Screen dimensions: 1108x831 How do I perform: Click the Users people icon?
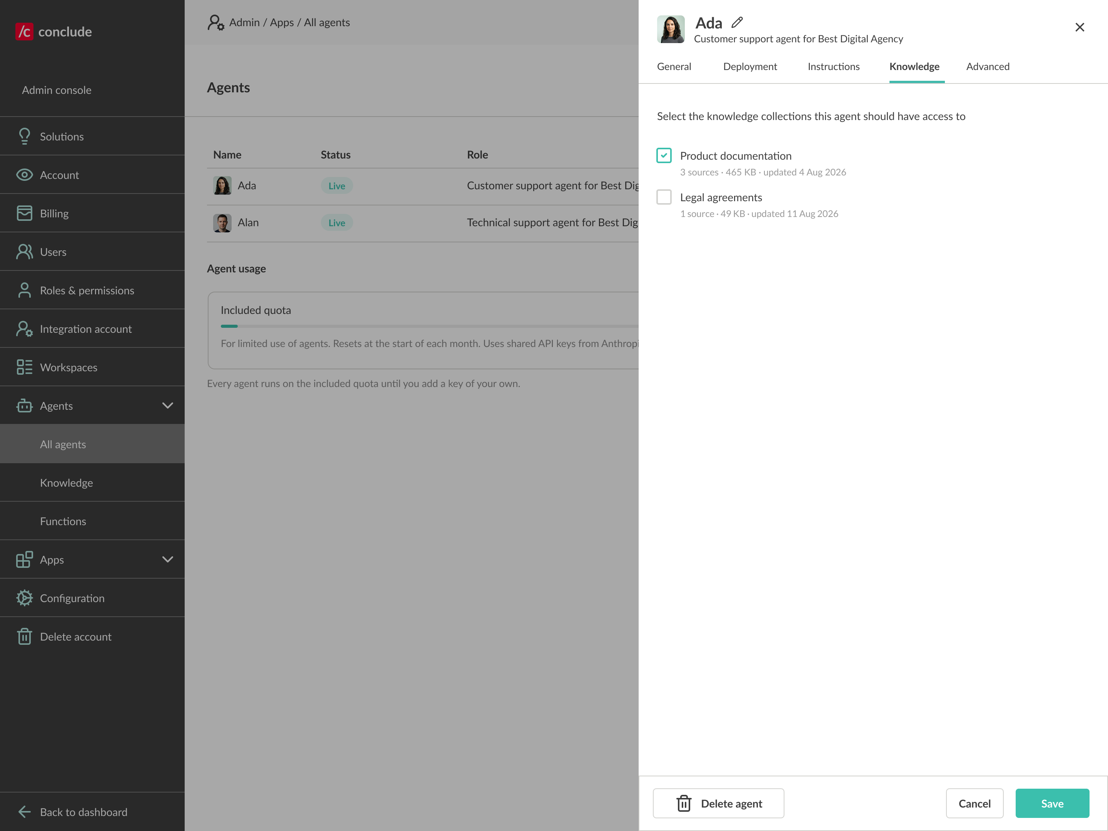pos(24,252)
